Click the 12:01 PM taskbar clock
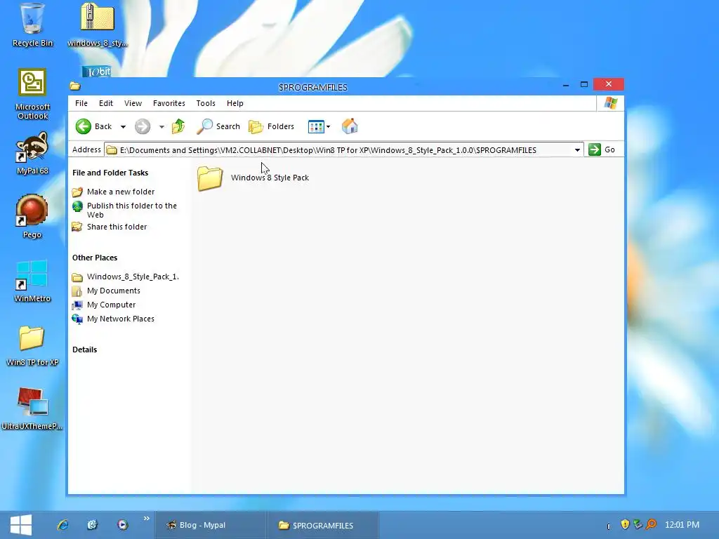 682,525
